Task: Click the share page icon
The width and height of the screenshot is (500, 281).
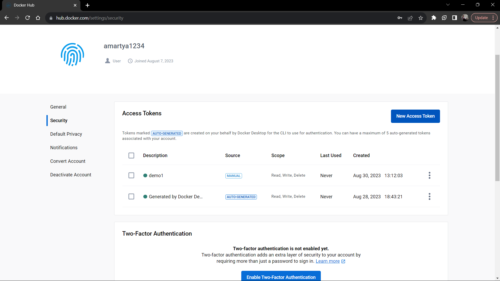Action: [410, 18]
